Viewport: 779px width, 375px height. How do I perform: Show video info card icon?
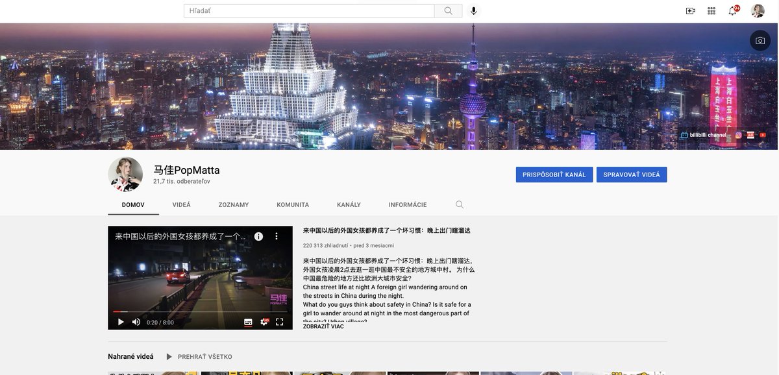click(258, 237)
